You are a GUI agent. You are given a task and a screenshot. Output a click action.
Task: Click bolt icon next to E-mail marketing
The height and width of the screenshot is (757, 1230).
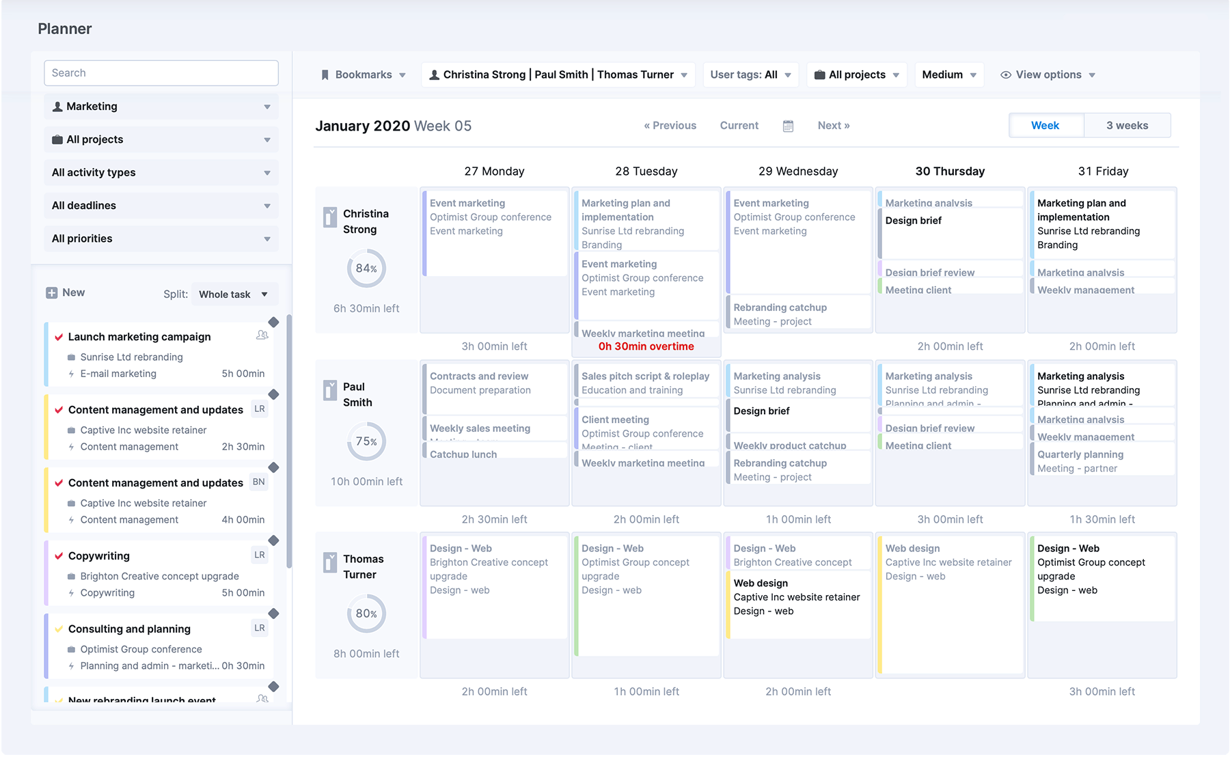[71, 374]
